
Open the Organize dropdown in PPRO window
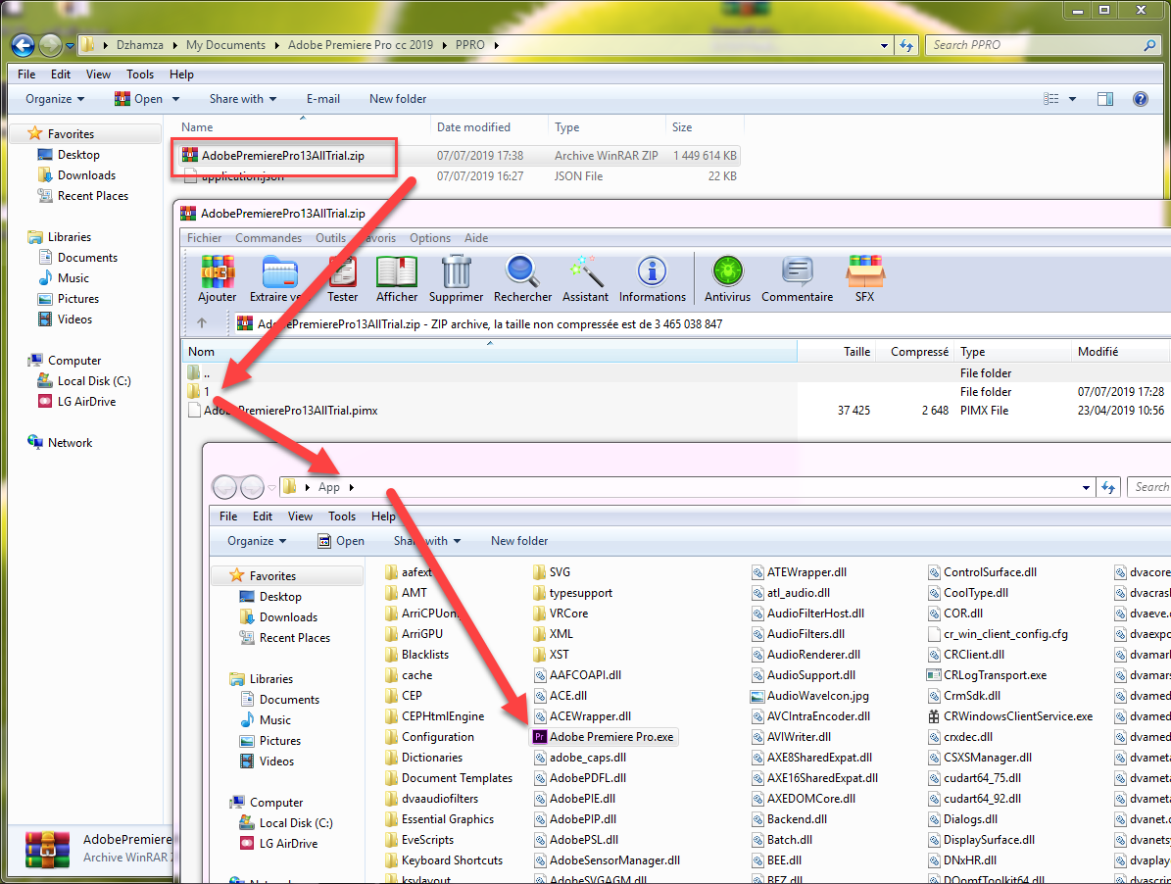(55, 99)
